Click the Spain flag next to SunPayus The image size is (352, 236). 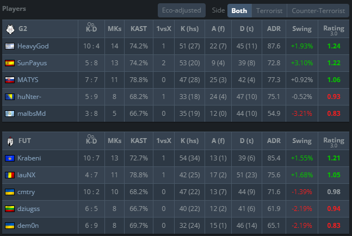coord(9,63)
